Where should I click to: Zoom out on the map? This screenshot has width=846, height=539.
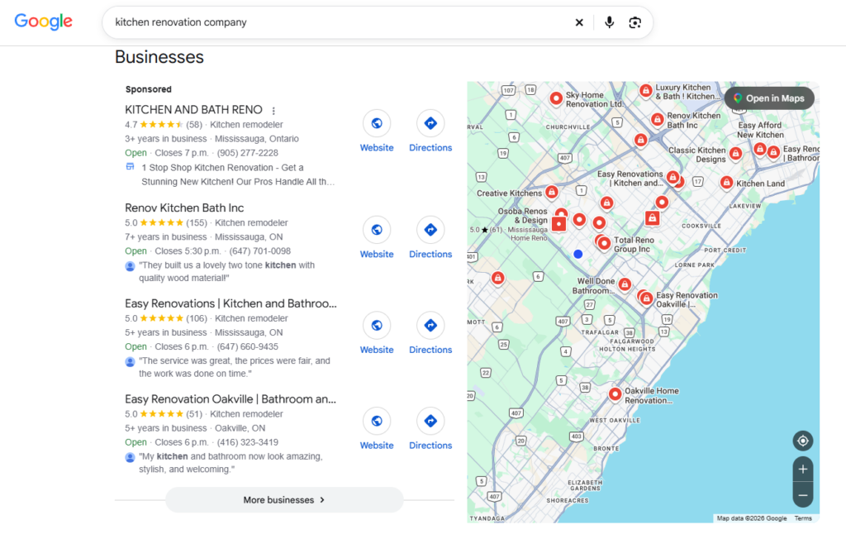click(x=803, y=495)
